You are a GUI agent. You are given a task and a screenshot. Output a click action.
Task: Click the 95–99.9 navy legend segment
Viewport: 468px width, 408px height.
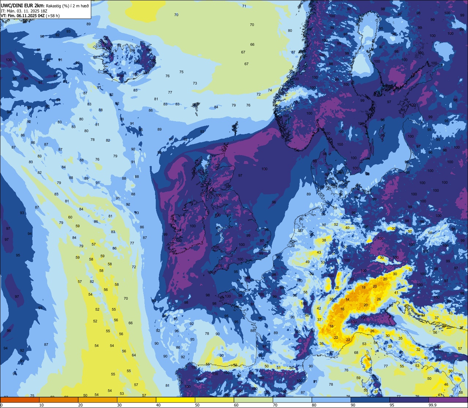click(409, 400)
